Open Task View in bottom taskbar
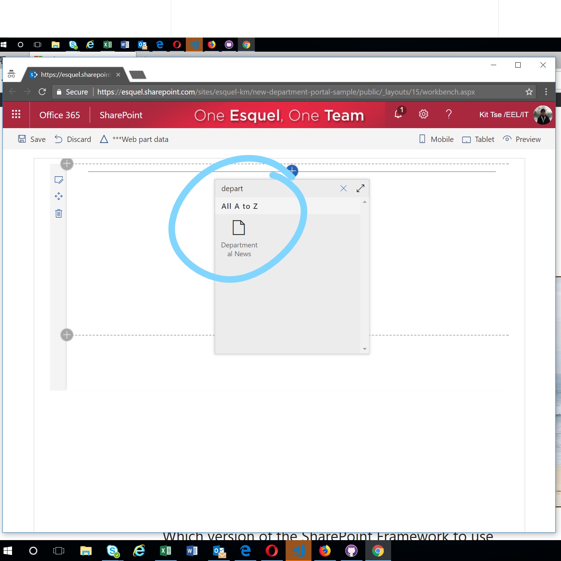 pos(59,551)
